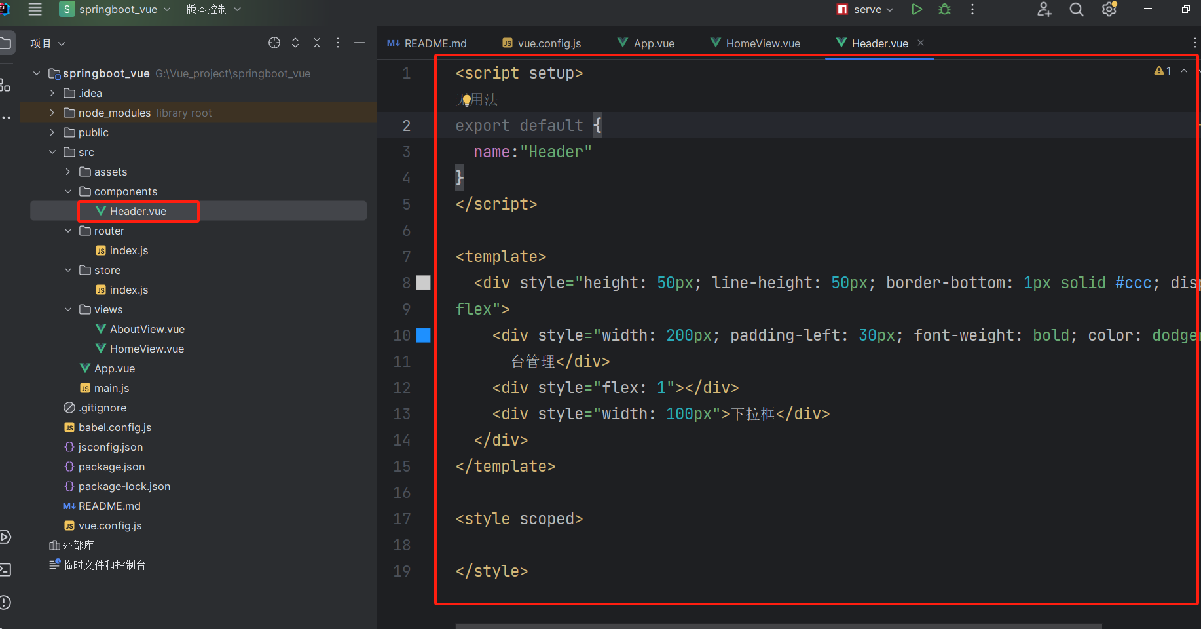Viewport: 1201px width, 629px height.
Task: Open index.js under router folder
Action: click(x=122, y=250)
